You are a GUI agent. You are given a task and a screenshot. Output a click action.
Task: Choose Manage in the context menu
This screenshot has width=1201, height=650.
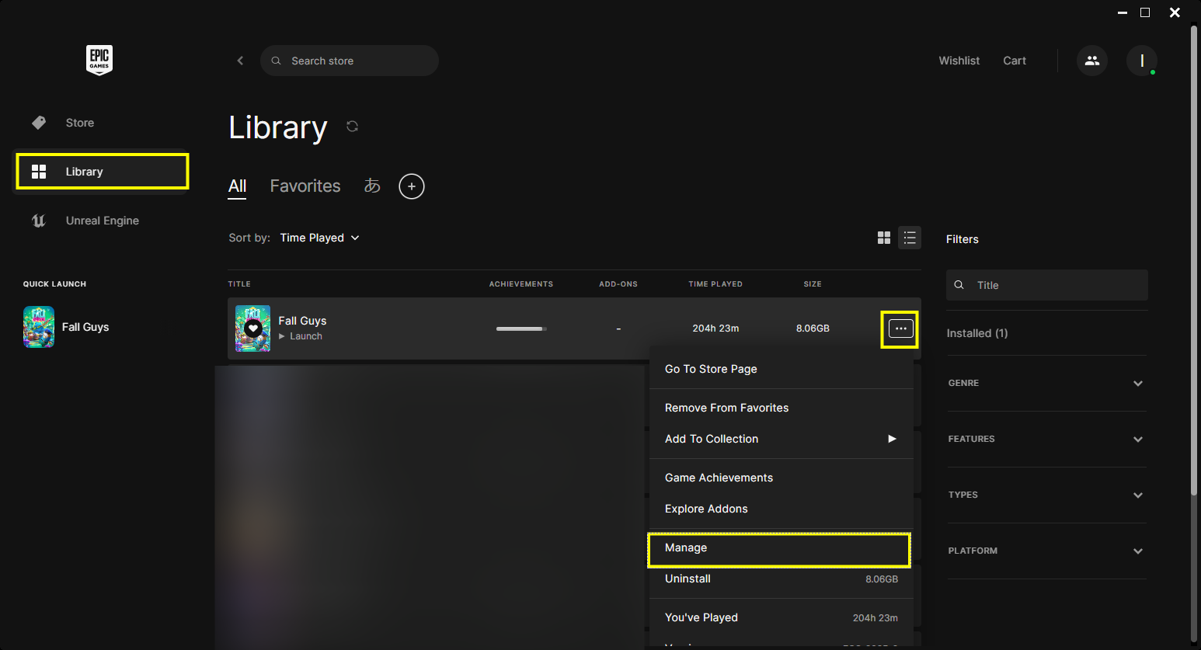click(x=779, y=549)
